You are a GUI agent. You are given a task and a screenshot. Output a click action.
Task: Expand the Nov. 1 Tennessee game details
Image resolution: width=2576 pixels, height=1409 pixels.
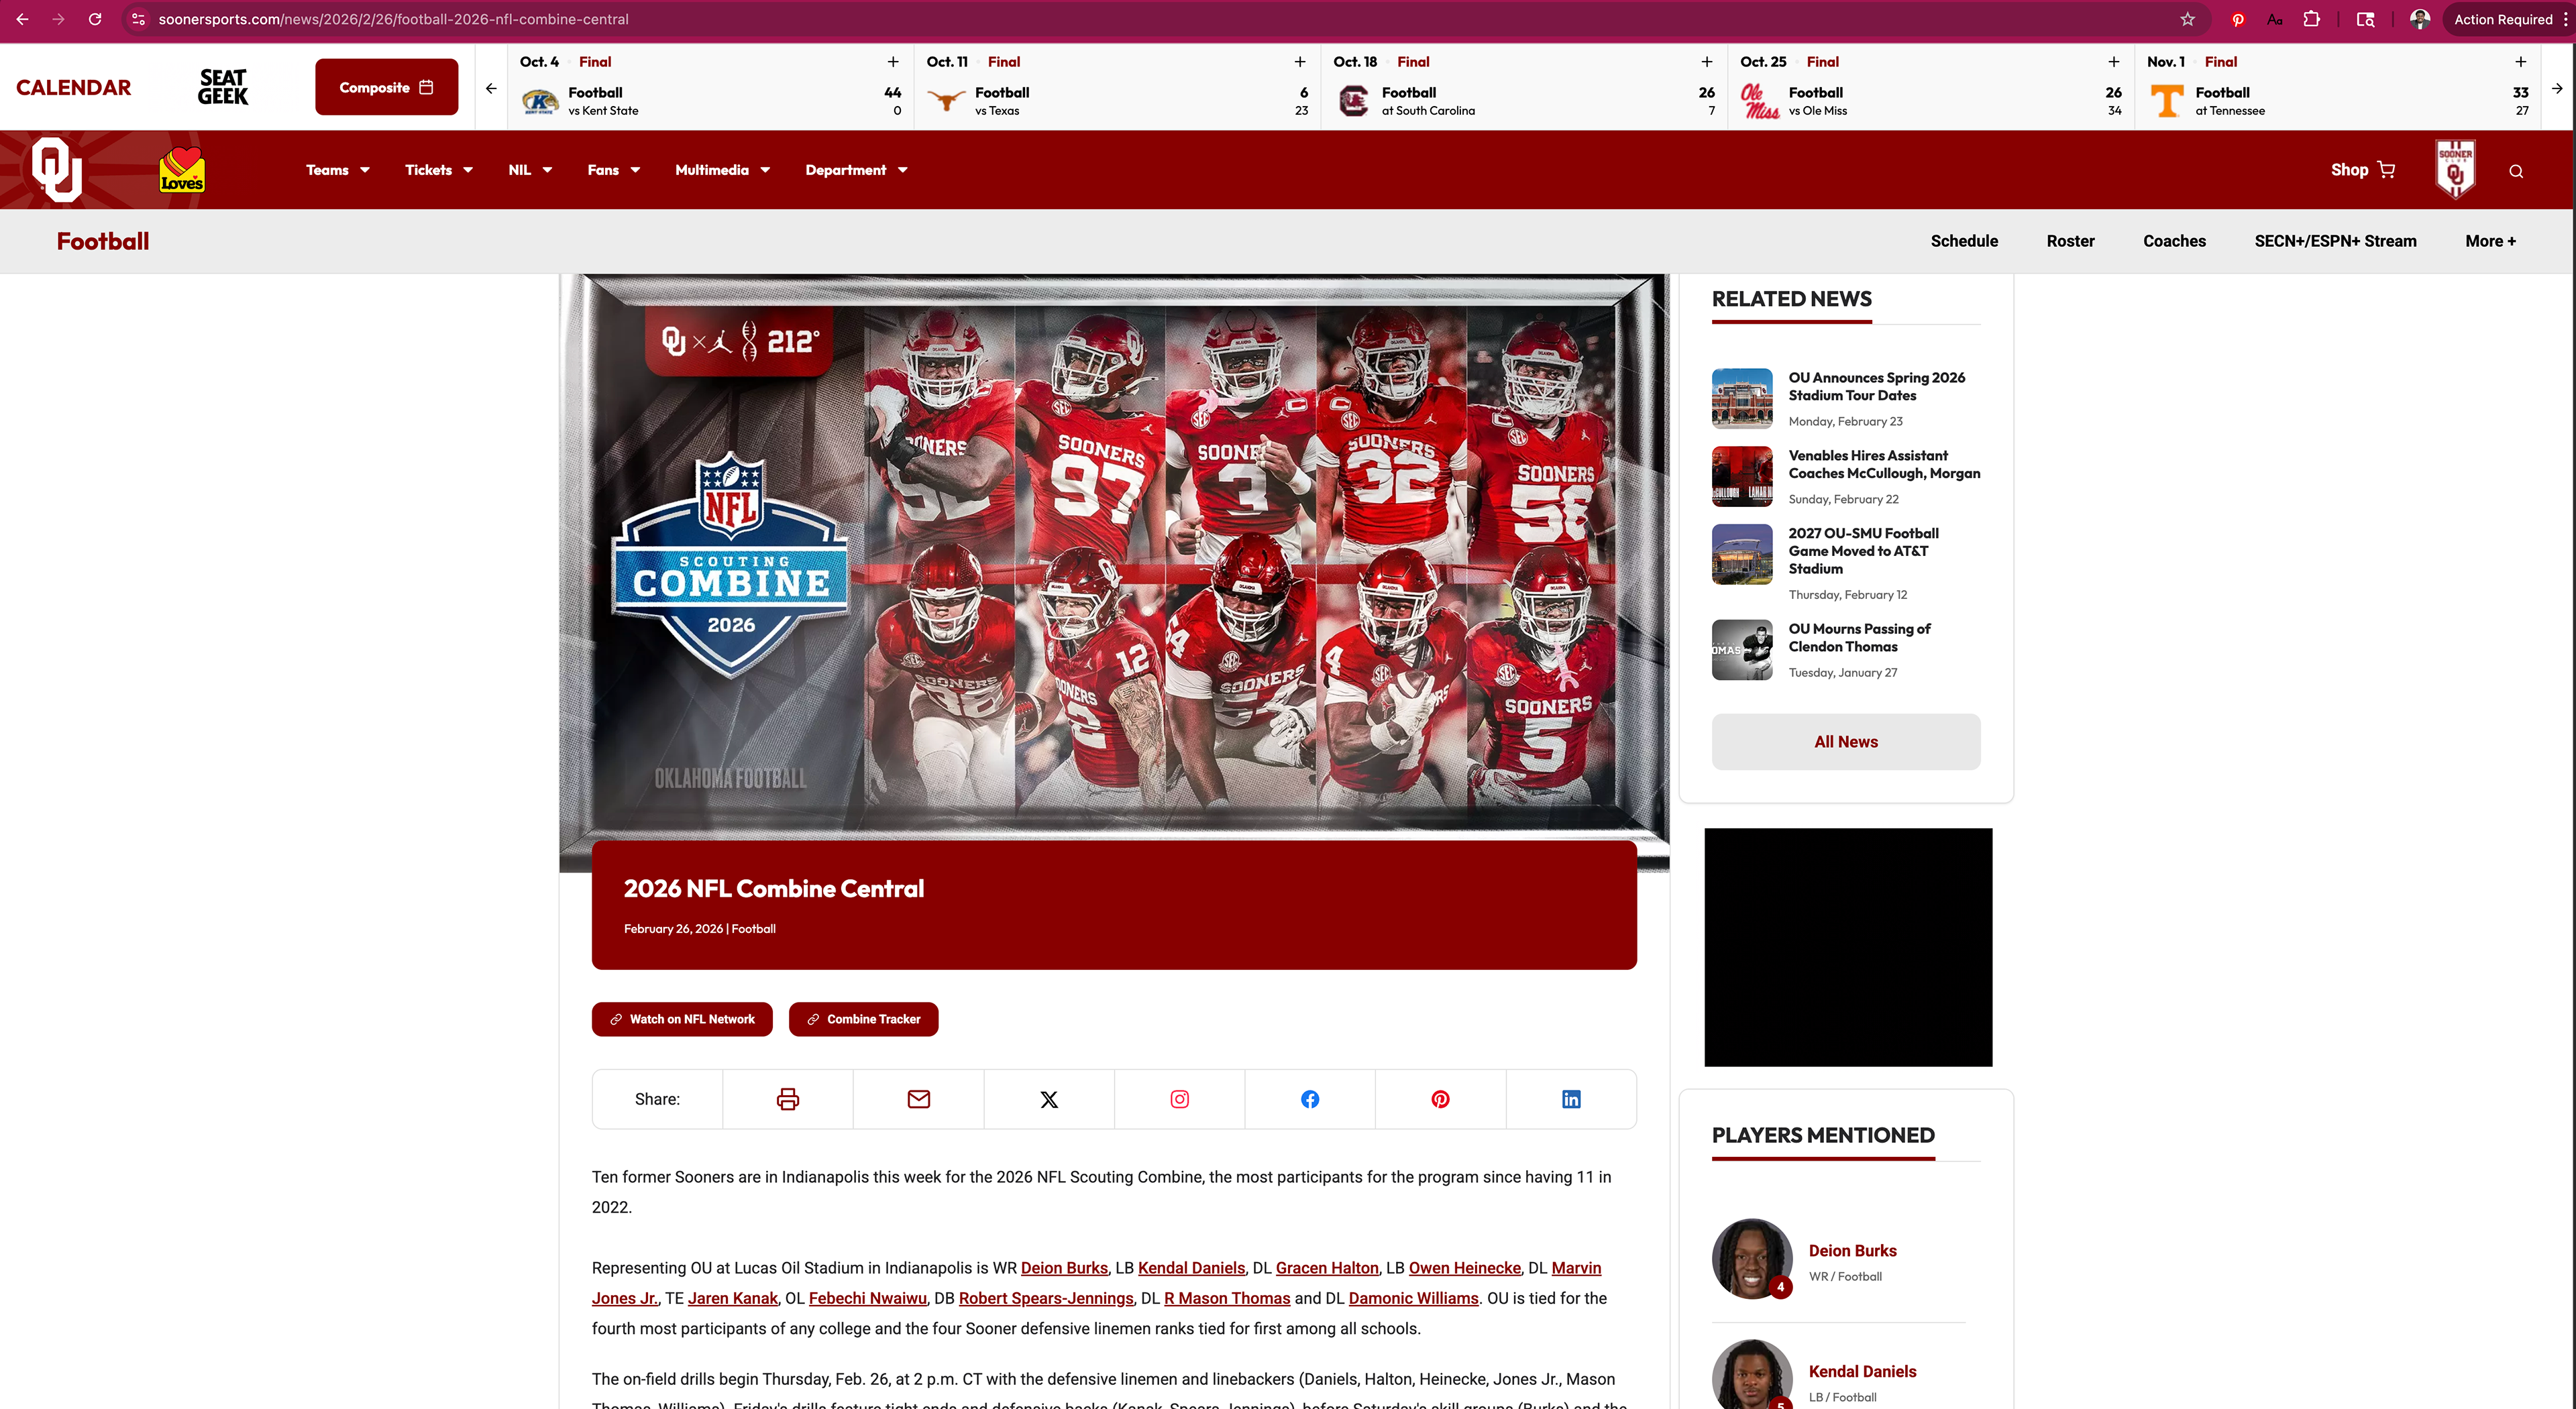coord(2520,62)
